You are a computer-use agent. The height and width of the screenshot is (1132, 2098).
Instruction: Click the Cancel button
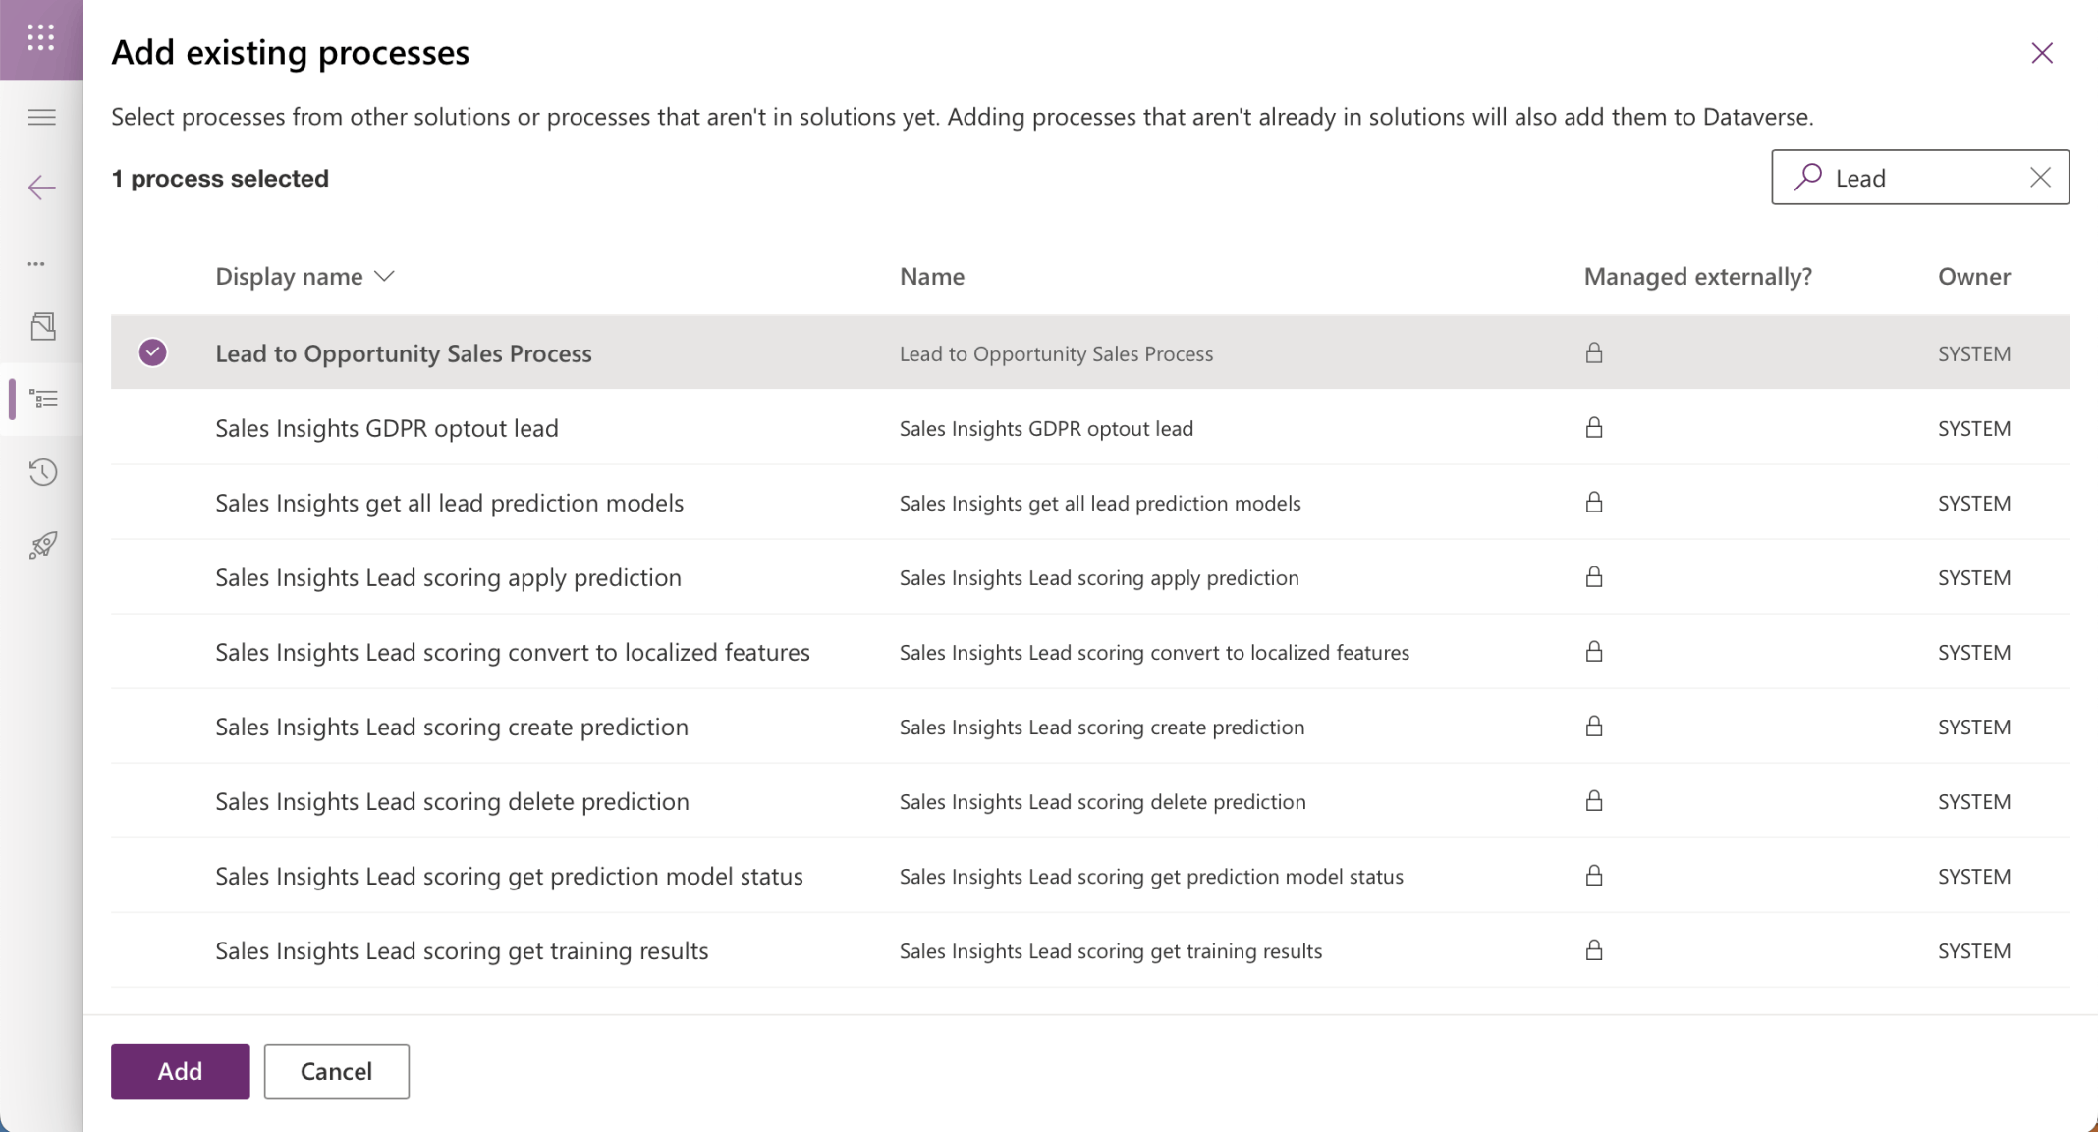(x=336, y=1071)
